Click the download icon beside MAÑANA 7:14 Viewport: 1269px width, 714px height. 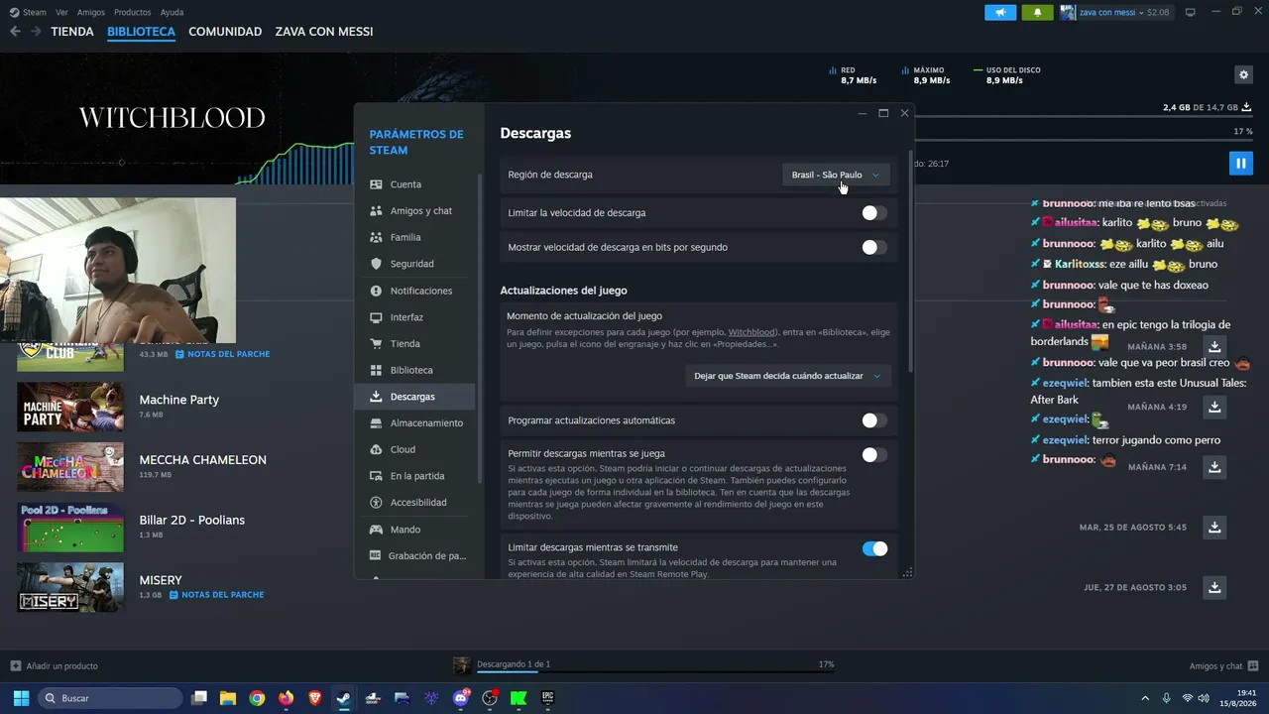click(1214, 467)
